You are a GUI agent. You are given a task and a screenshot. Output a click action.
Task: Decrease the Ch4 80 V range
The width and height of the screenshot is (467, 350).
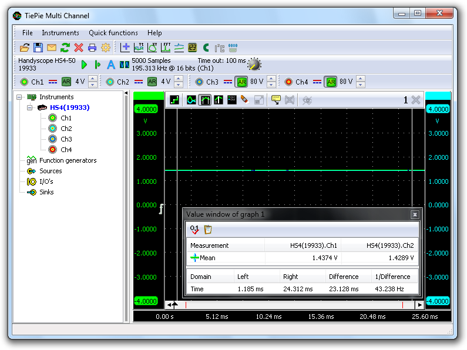click(360, 85)
